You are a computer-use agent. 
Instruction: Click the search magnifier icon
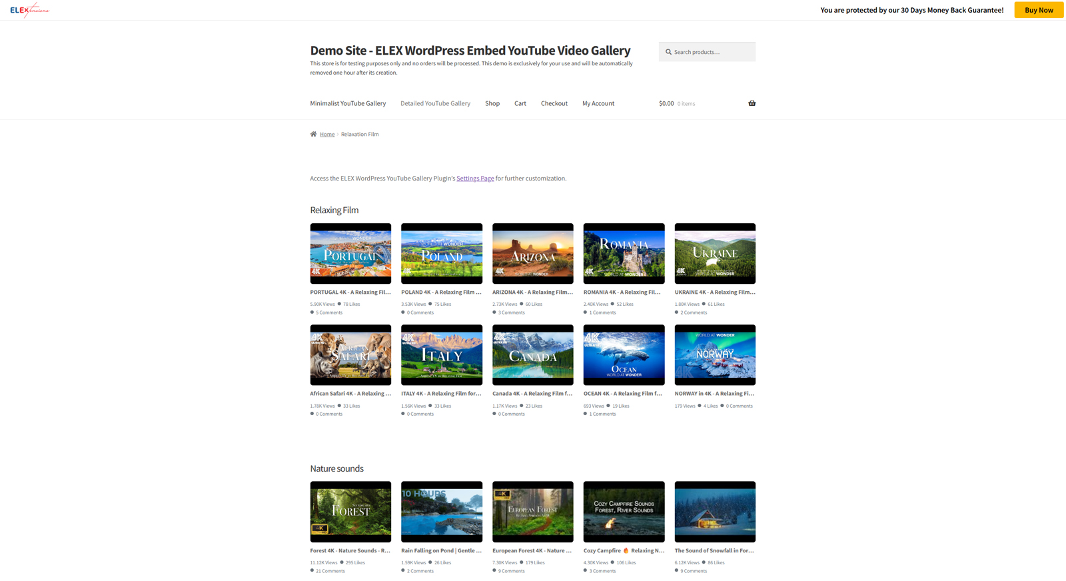point(668,52)
